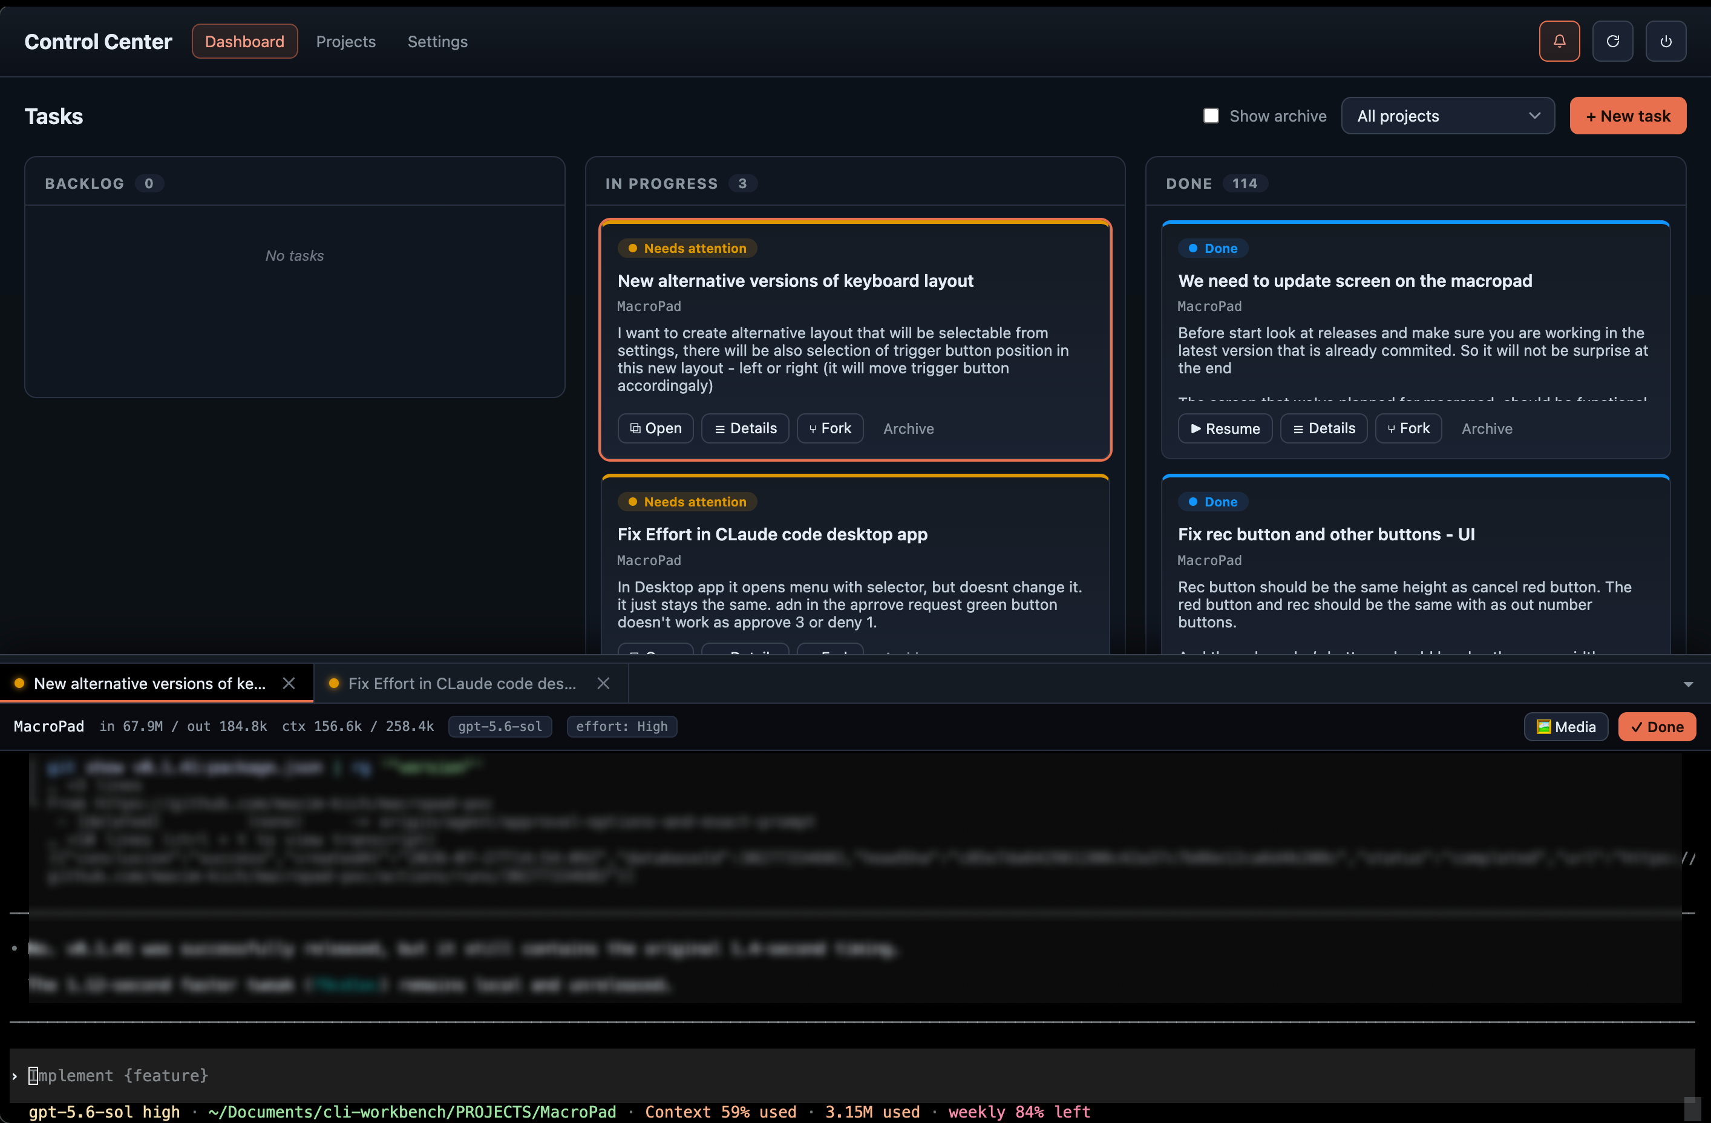Collapse the terminal panel with the arrow
Viewport: 1711px width, 1123px height.
point(1688,684)
